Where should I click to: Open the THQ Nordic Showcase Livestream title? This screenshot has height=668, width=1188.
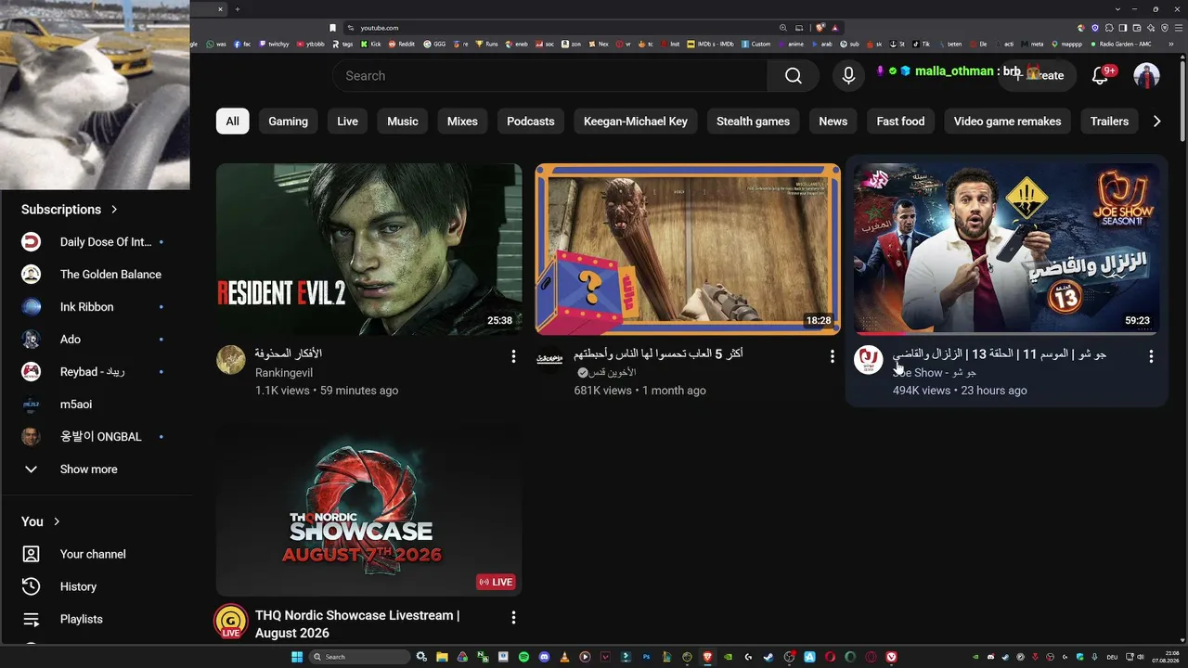tap(357, 623)
